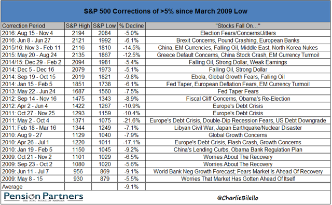This screenshot has width=332, height=205.
Task: Select the S&P High column header
Action: click(x=78, y=26)
